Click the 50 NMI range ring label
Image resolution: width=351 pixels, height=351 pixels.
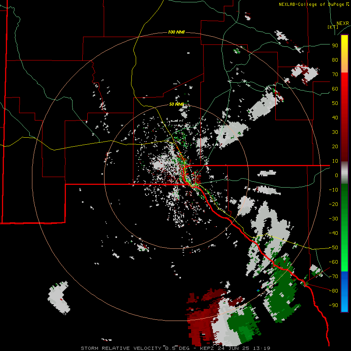tap(176, 104)
